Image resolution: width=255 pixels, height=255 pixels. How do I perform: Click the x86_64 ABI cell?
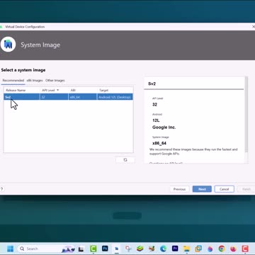pyautogui.click(x=82, y=97)
